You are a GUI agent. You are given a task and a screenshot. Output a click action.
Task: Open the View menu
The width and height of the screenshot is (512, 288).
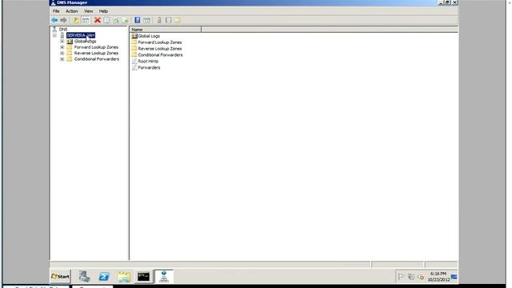coord(89,11)
